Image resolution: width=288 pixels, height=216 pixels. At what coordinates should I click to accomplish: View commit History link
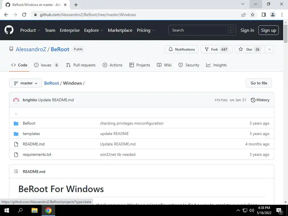260,100
